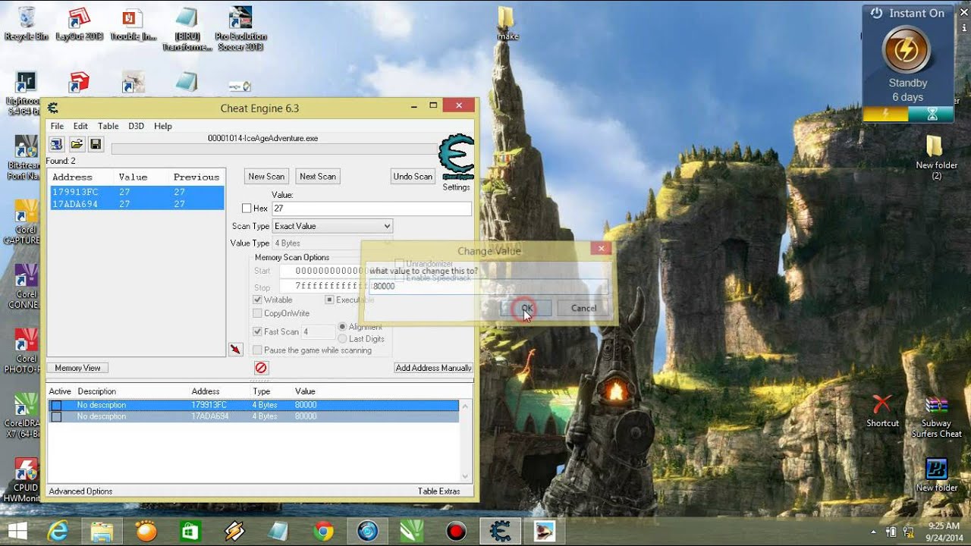
Task: Open Google Chrome from the taskbar
Action: pyautogui.click(x=323, y=531)
